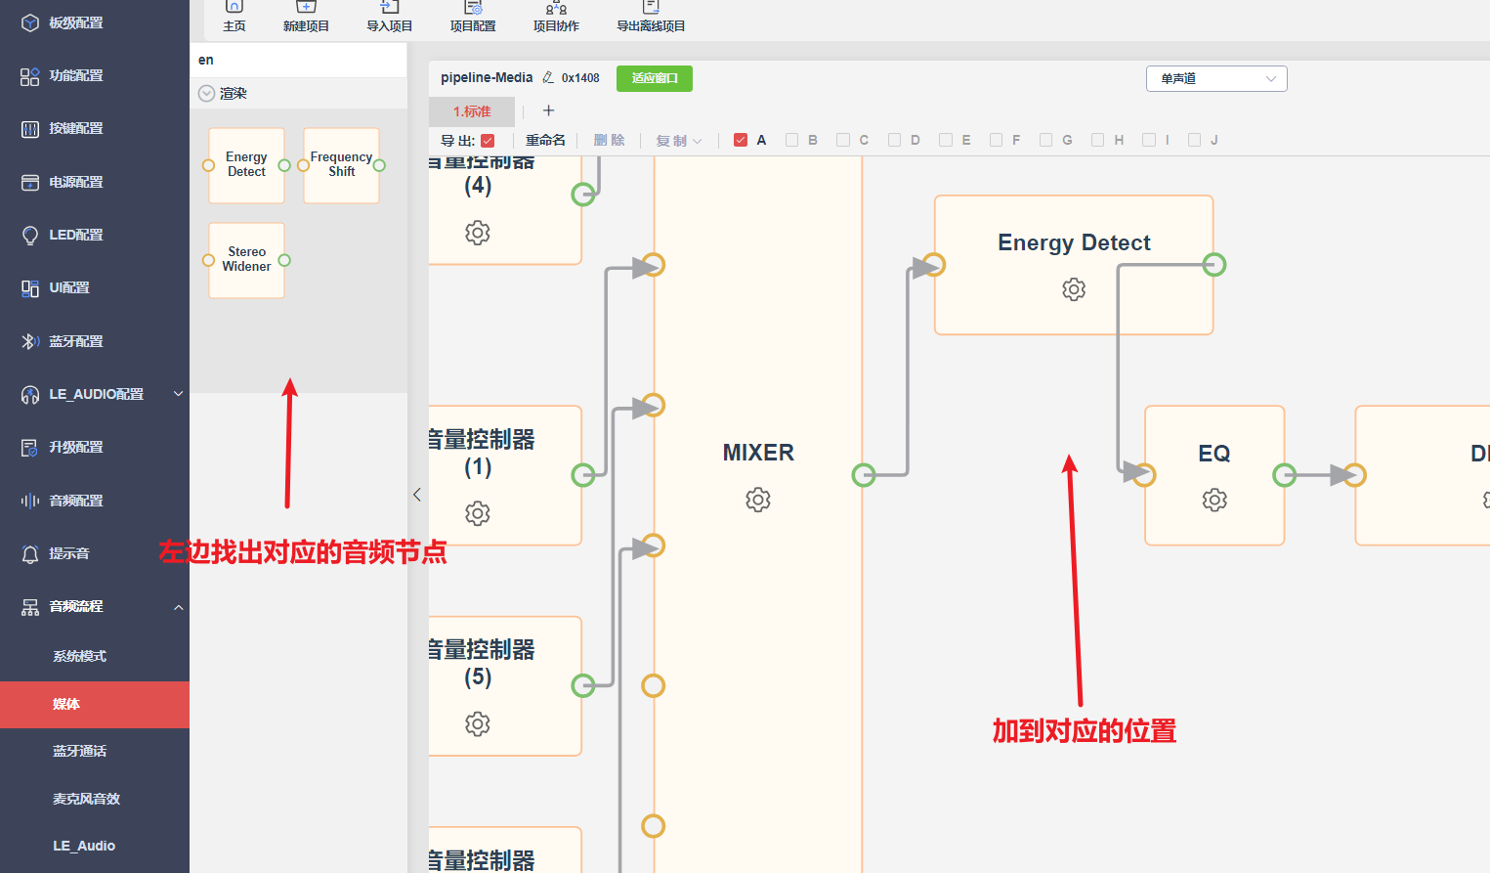Enable checkbox C
This screenshot has height=873, width=1490.
click(843, 140)
